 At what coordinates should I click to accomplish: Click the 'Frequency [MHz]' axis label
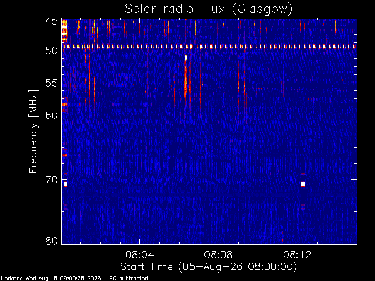click(33, 131)
